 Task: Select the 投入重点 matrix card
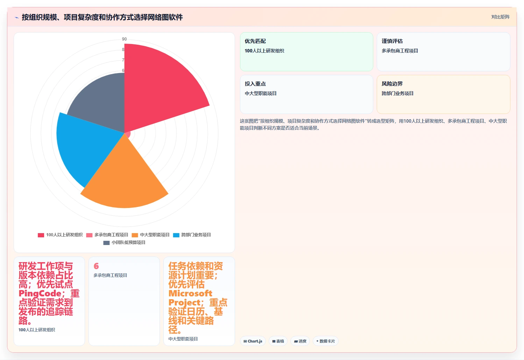pyautogui.click(x=306, y=94)
